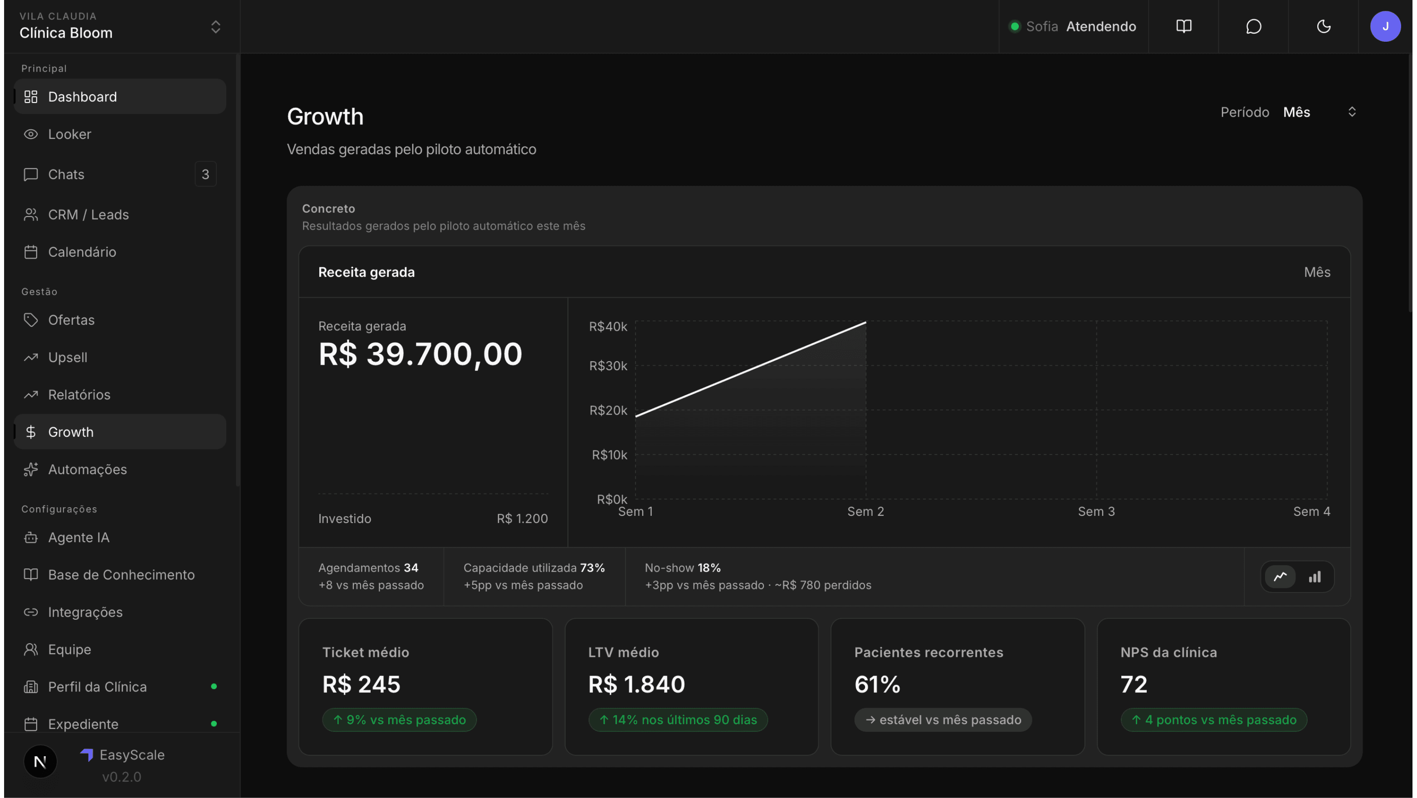The width and height of the screenshot is (1417, 798).
Task: Click the Base de Conhecimento book icon
Action: (31, 575)
